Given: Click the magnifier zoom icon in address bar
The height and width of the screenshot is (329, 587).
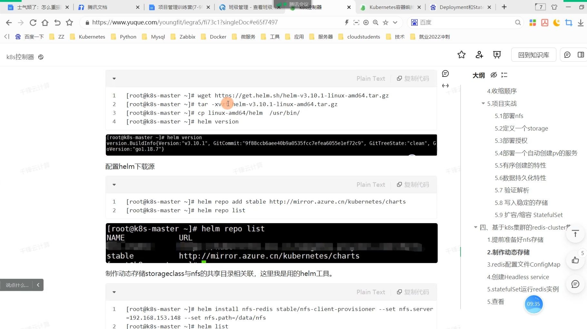Looking at the screenshot, I should 376,23.
